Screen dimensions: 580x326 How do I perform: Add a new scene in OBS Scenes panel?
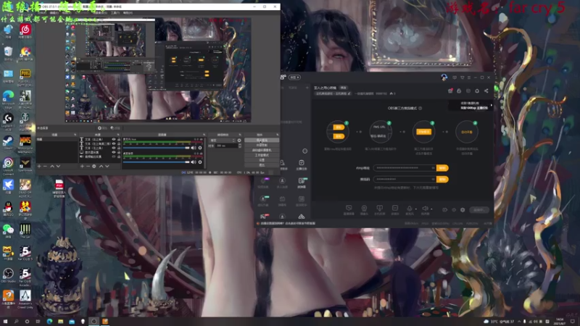(39, 167)
